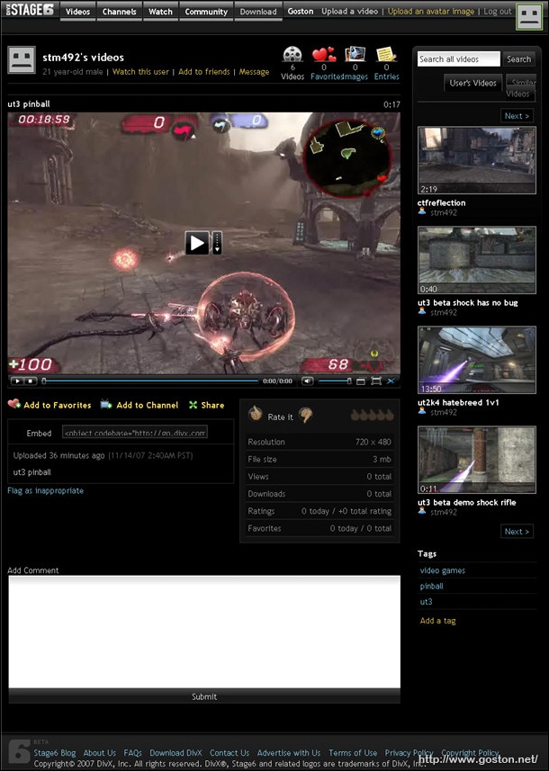Click the window size player icon
The width and height of the screenshot is (549, 771).
click(x=361, y=381)
